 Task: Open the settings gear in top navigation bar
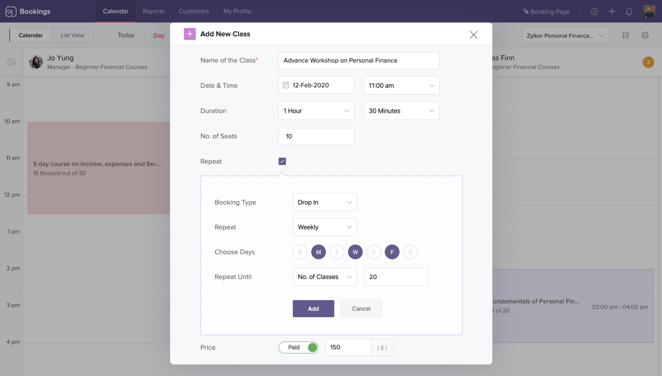point(595,11)
